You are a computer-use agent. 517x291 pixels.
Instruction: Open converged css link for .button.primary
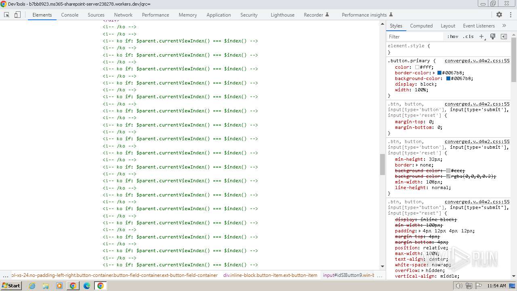coord(477,61)
